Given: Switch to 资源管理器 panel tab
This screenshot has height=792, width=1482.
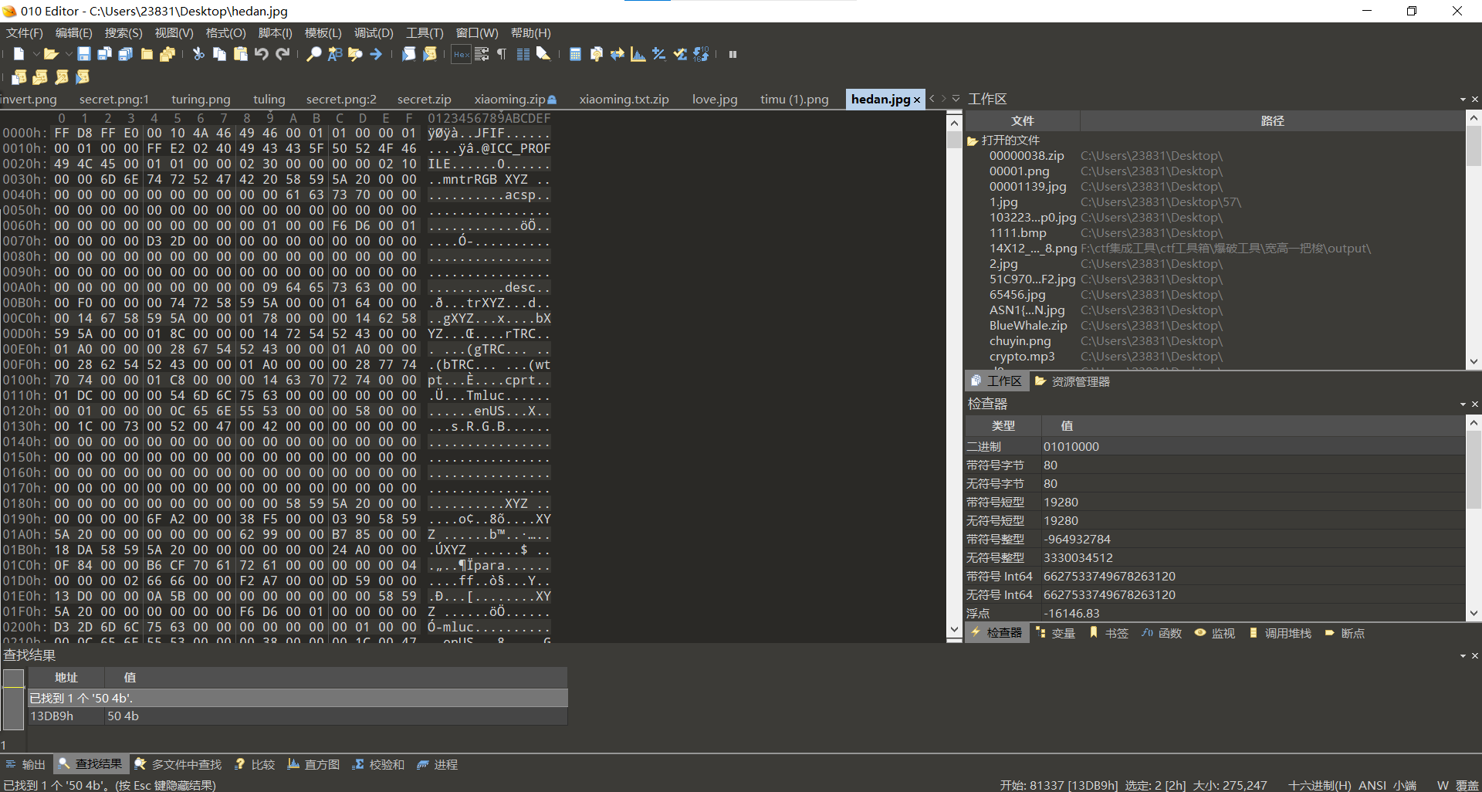Looking at the screenshot, I should pos(1072,381).
